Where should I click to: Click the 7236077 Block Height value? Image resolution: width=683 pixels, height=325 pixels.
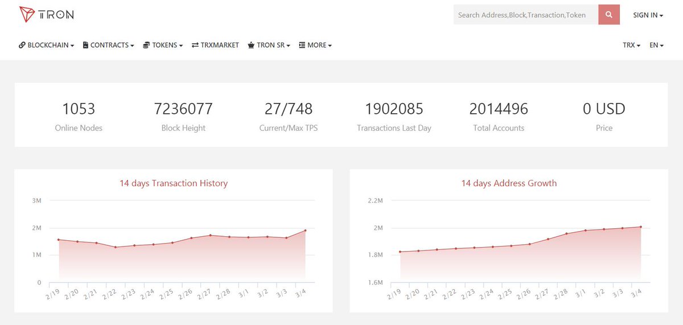click(x=183, y=108)
